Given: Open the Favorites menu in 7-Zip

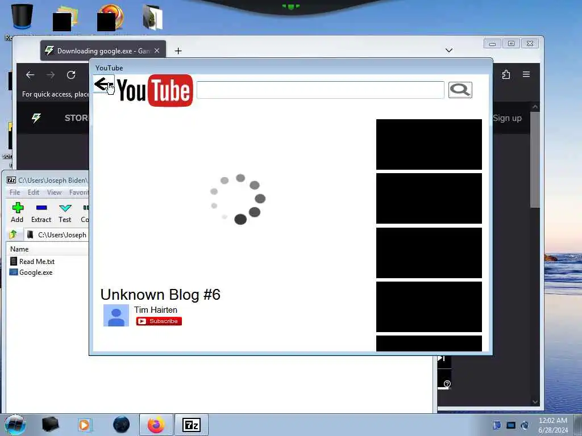Looking at the screenshot, I should coord(78,192).
